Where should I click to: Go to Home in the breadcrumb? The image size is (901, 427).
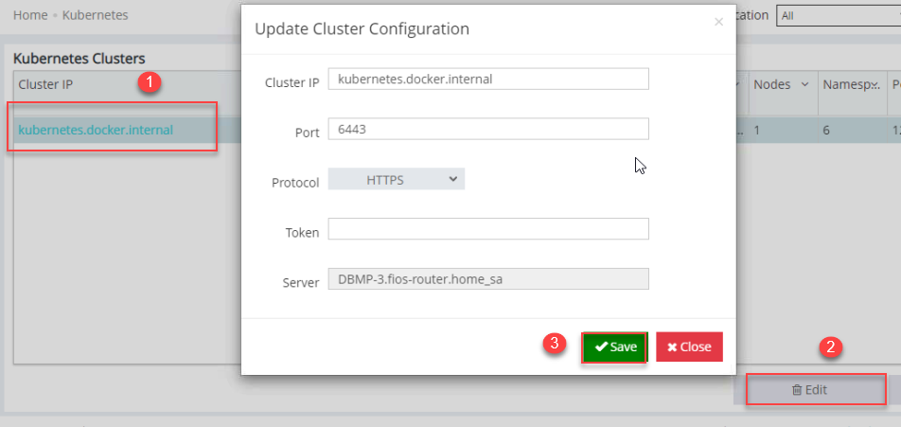[x=30, y=15]
